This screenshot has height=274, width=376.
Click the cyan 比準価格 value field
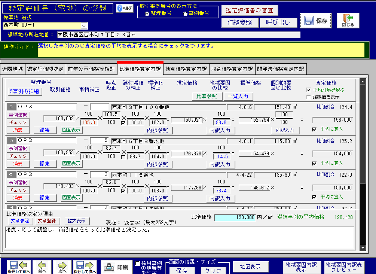point(235,217)
